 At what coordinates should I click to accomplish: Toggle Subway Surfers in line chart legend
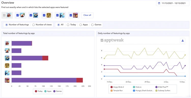tap(163, 91)
